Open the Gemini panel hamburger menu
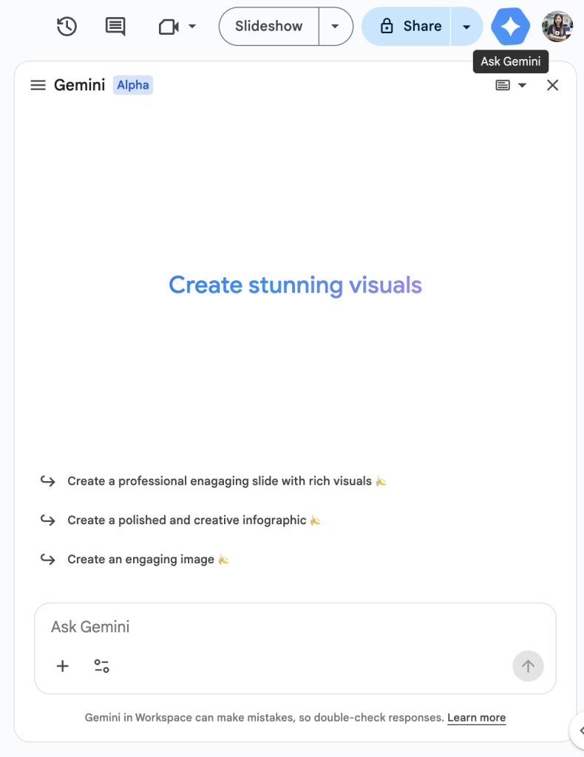Image resolution: width=584 pixels, height=757 pixels. coord(38,85)
